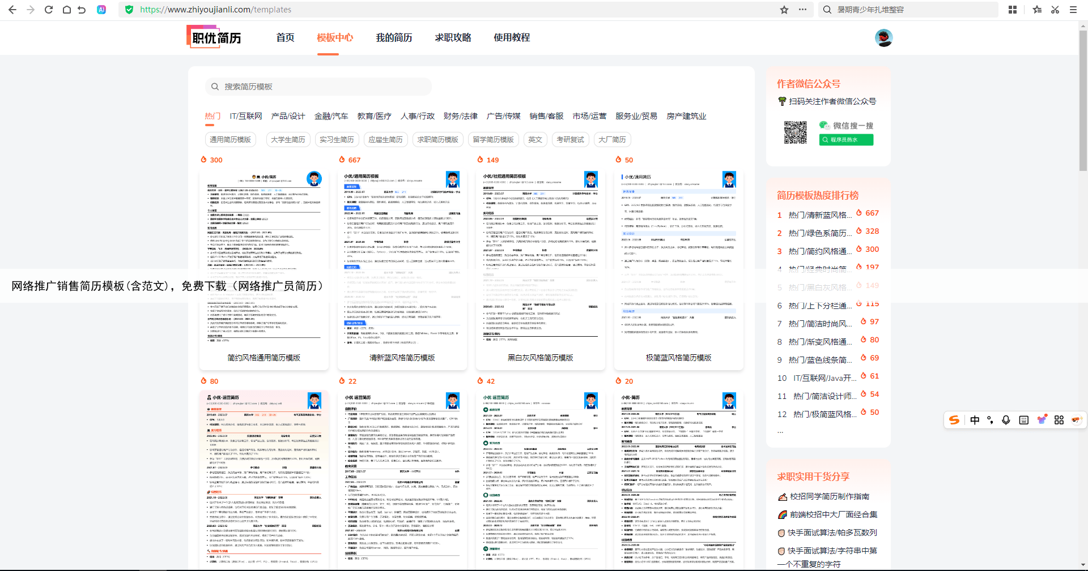This screenshot has width=1088, height=571.
Task: Toggle Sogou punctuation mode button
Action: point(990,420)
